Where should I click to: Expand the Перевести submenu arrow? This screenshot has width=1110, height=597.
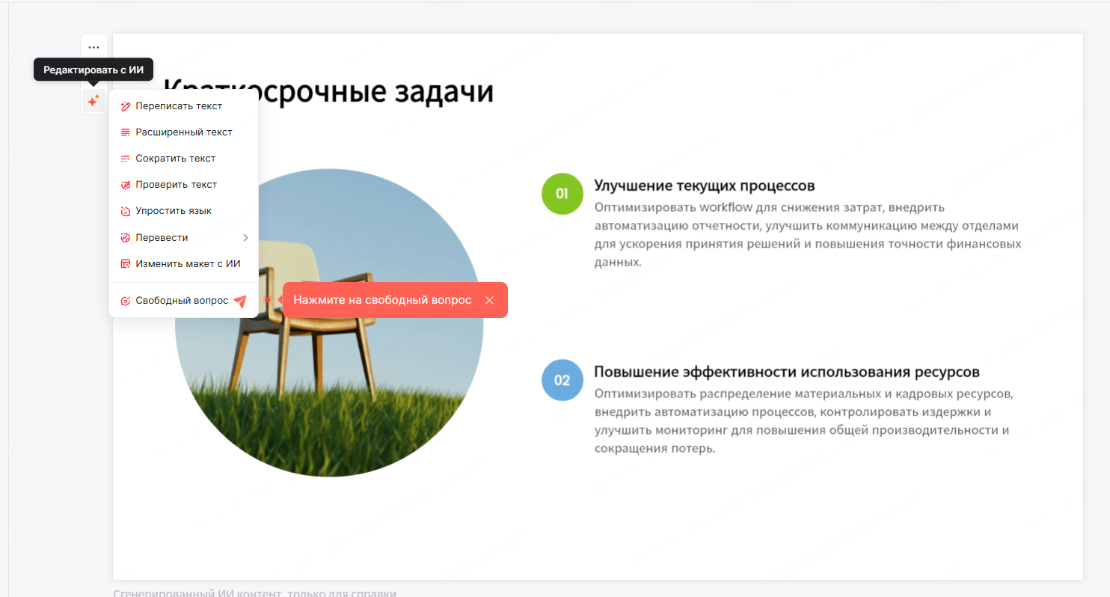(245, 238)
